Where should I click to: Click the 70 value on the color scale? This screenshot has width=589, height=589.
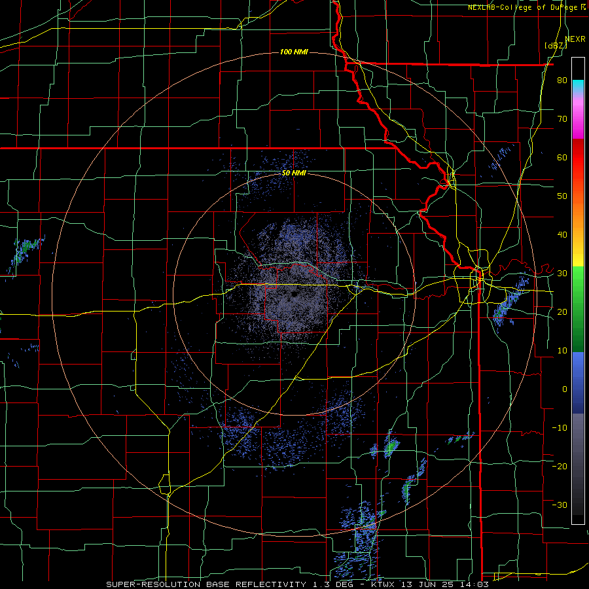(562, 119)
